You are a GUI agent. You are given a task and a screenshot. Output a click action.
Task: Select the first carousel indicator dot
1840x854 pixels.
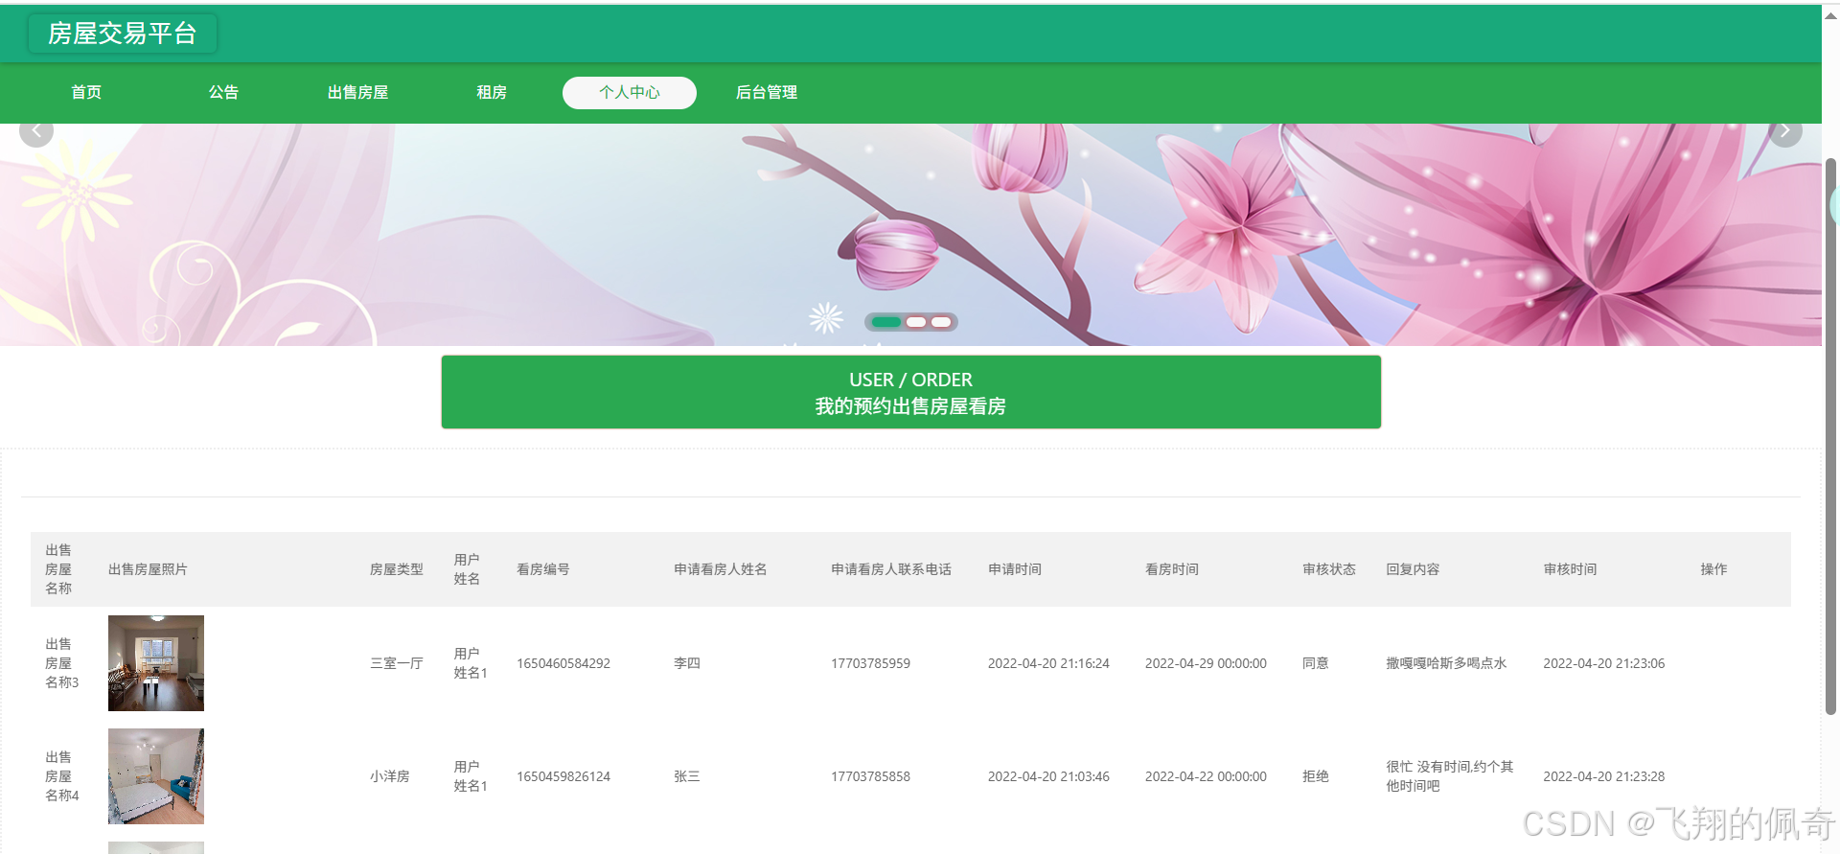(x=886, y=322)
